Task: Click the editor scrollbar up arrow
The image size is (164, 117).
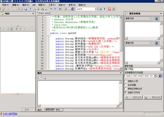Action: [x=121, y=17]
